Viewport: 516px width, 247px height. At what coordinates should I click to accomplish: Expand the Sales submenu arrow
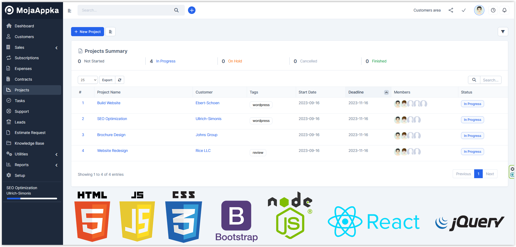pos(56,48)
